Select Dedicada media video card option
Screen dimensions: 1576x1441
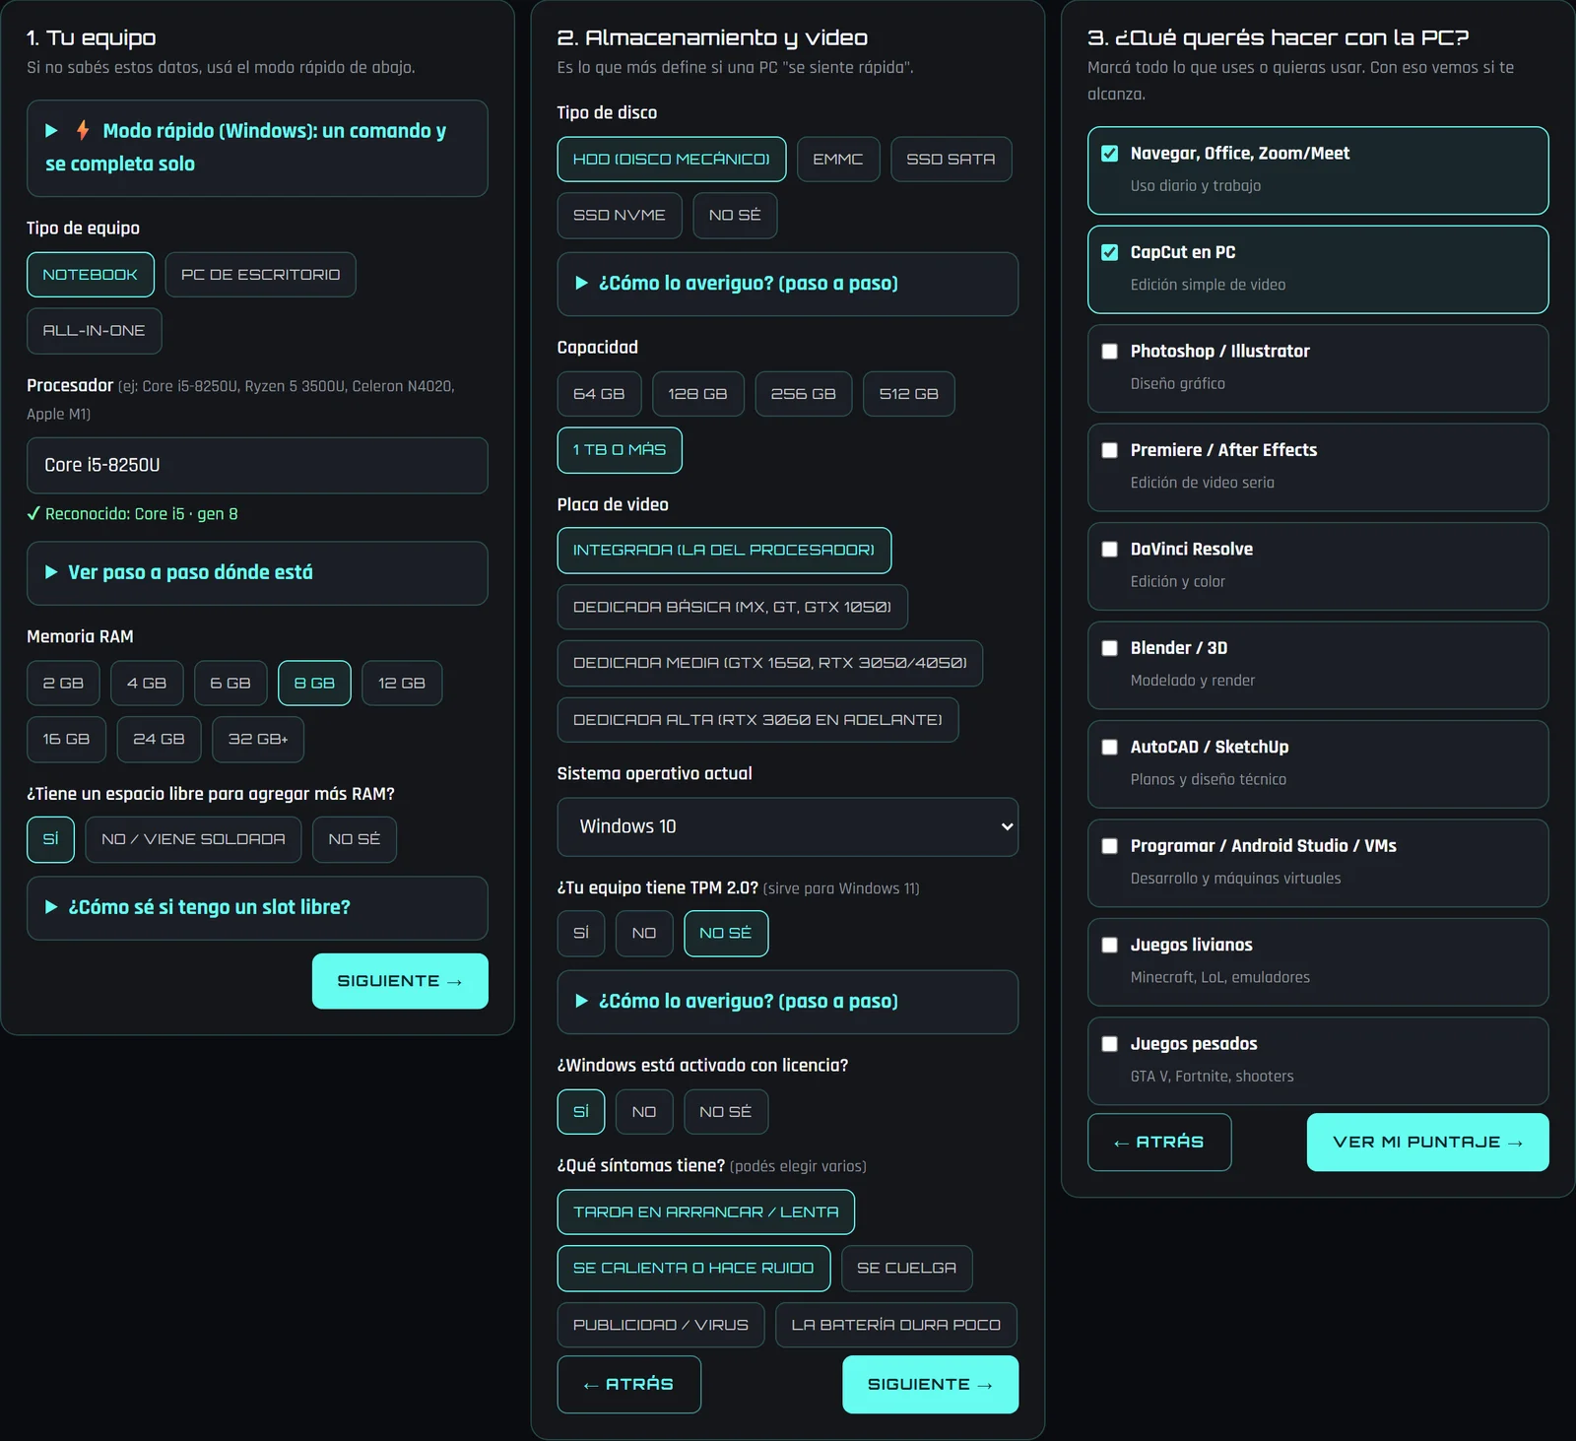[770, 664]
